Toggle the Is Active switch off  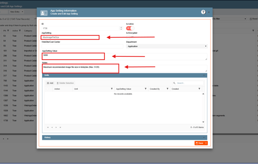[130, 28]
